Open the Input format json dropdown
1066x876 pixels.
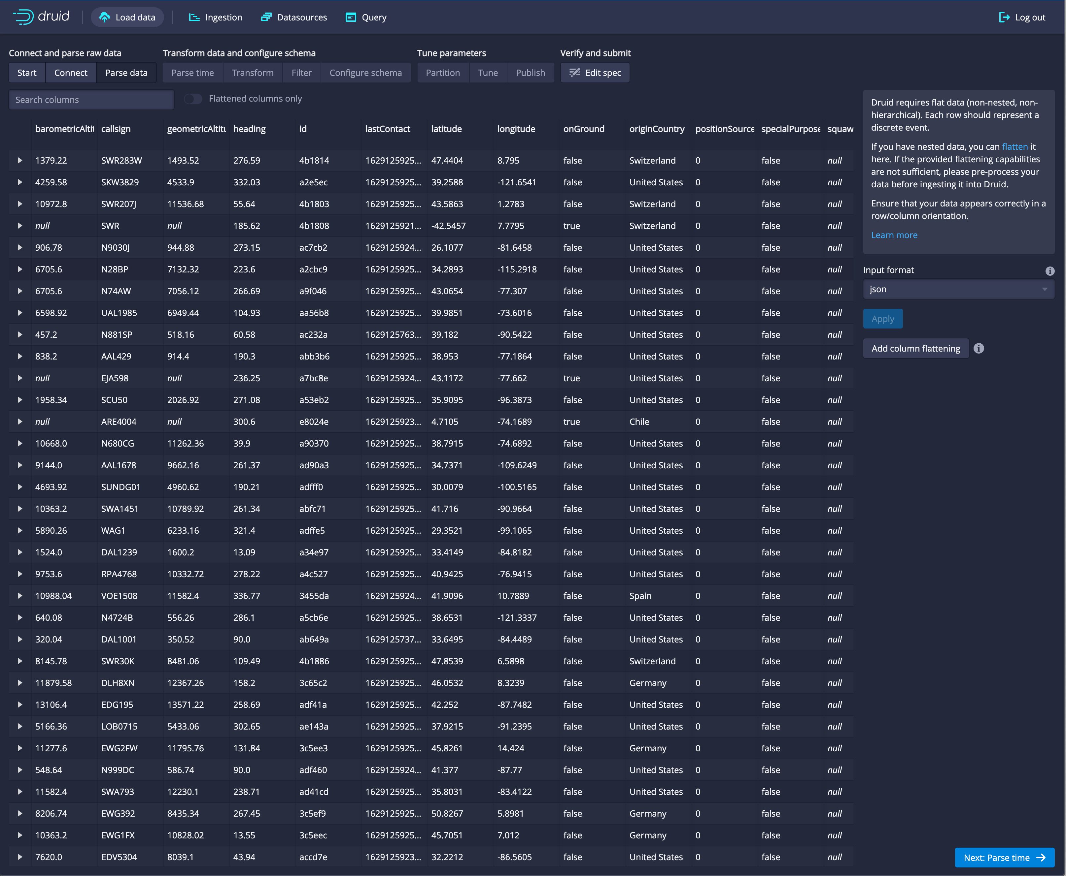tap(958, 289)
